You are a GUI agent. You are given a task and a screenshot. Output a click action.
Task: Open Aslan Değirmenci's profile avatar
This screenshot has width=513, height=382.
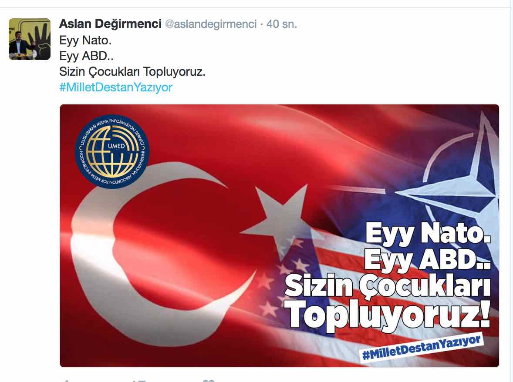click(30, 39)
